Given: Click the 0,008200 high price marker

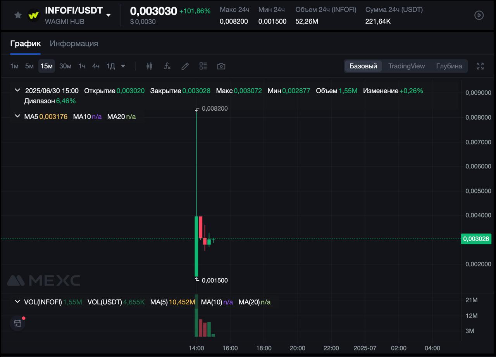Looking at the screenshot, I should click(215, 108).
